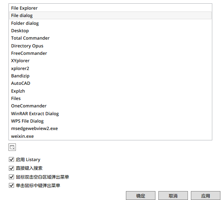The height and width of the screenshot is (200, 223).
Task: Select WinRAR Extract Dialog item
Action: pyautogui.click(x=35, y=114)
